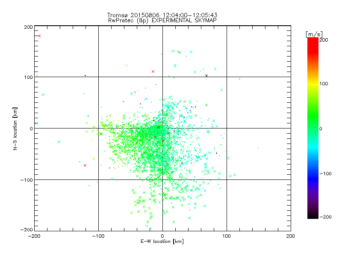Screen dimensions: 342x257
Task: Click the subtitle "RwPretec (8p) EXPERIMENTAL SKYMAP"
Action: point(162,21)
